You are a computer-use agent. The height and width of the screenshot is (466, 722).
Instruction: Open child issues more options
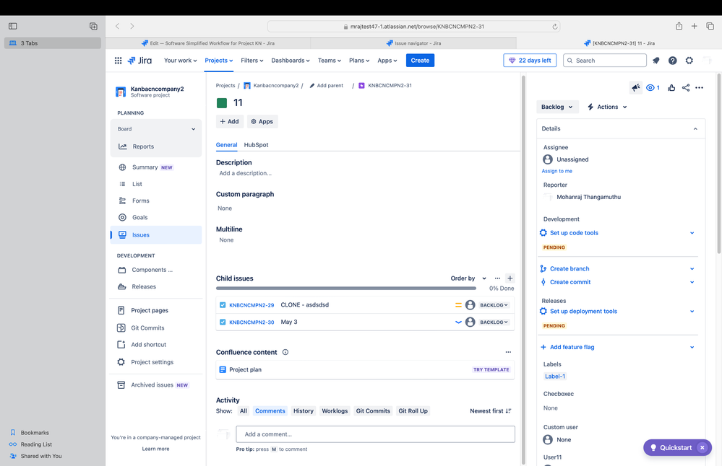497,278
